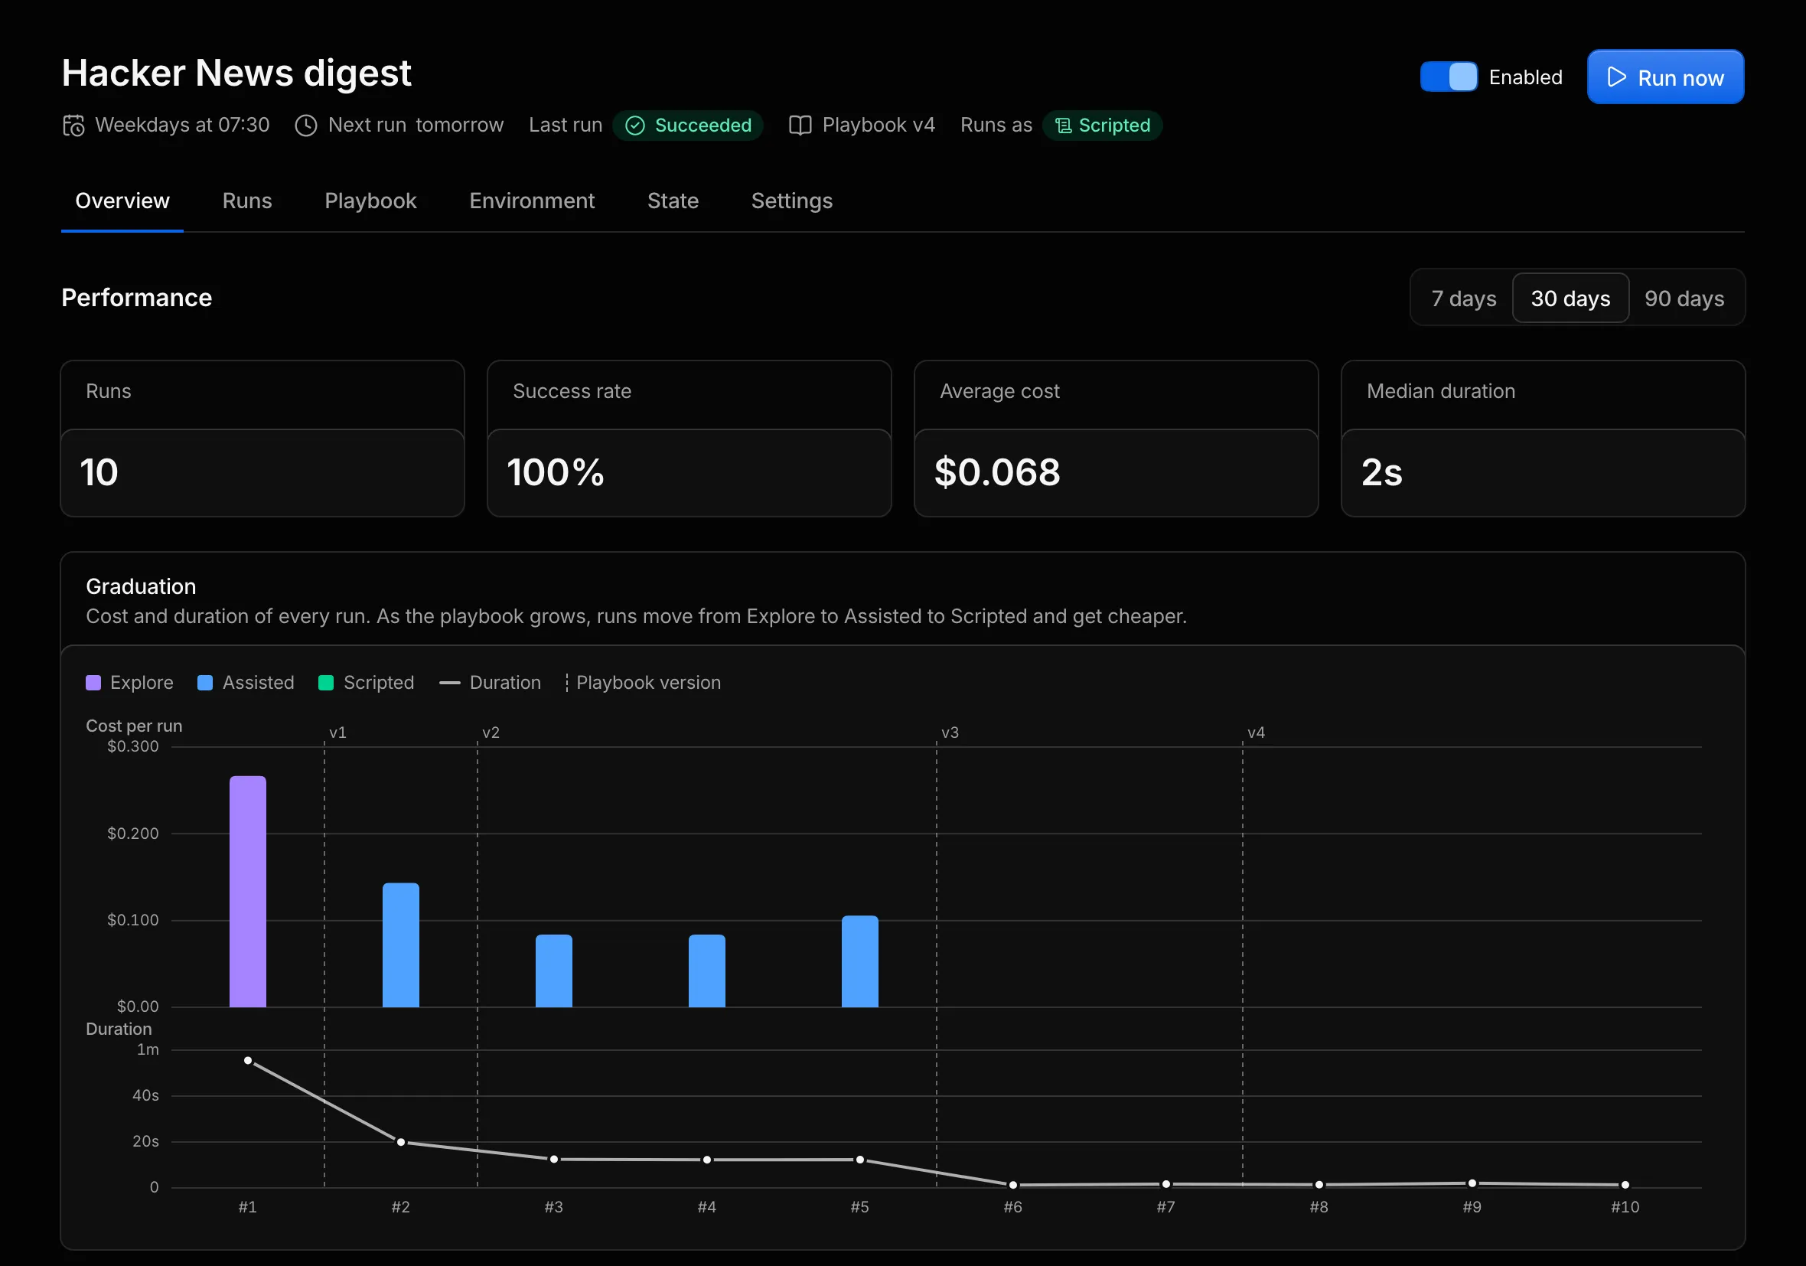Click the clock icon beside Next run
This screenshot has width=1806, height=1266.
pyautogui.click(x=305, y=125)
